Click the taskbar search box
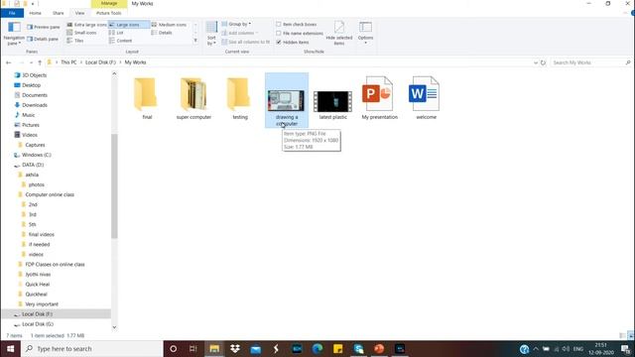Screen dimensions: 635x357 [x=92, y=348]
